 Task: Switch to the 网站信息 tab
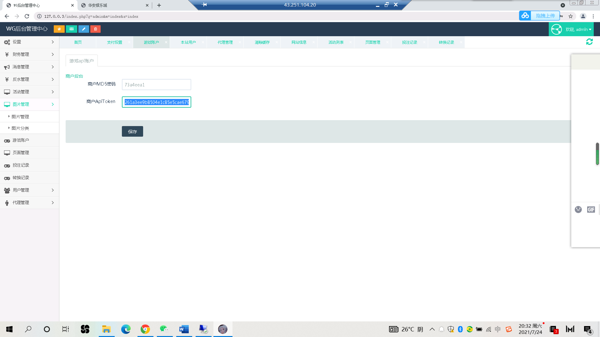point(299,42)
